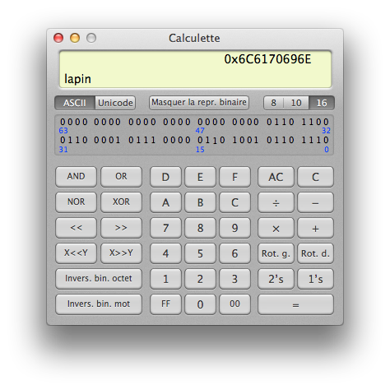Screen dimensions: 390x390
Task: Select base 10 decimal mode
Action: coord(296,103)
